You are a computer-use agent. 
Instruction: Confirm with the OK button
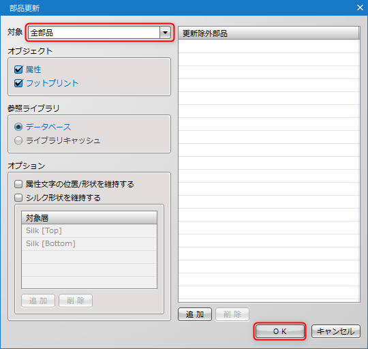pyautogui.click(x=279, y=331)
